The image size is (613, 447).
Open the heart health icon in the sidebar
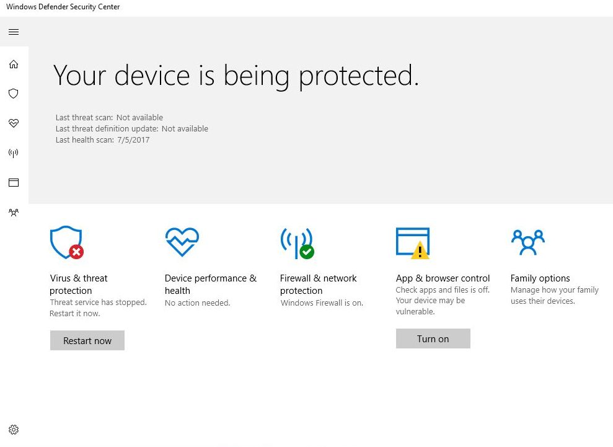click(x=14, y=123)
